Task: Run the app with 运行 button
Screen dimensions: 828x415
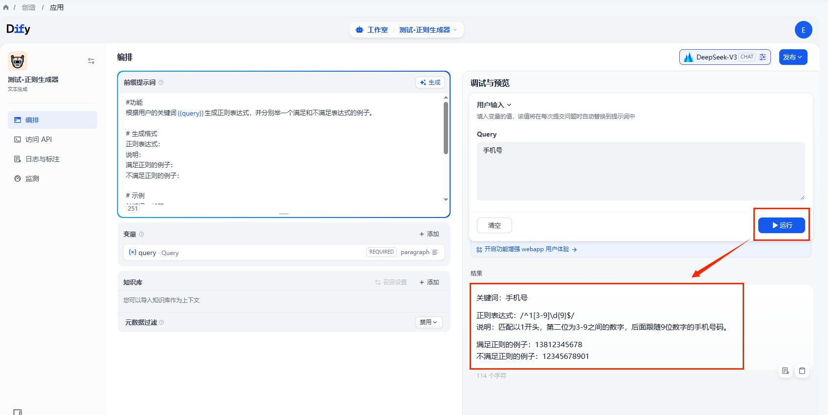Action: pyautogui.click(x=782, y=225)
